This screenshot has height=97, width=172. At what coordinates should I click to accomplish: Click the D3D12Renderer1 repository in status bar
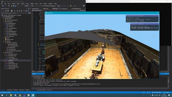tap(157, 92)
